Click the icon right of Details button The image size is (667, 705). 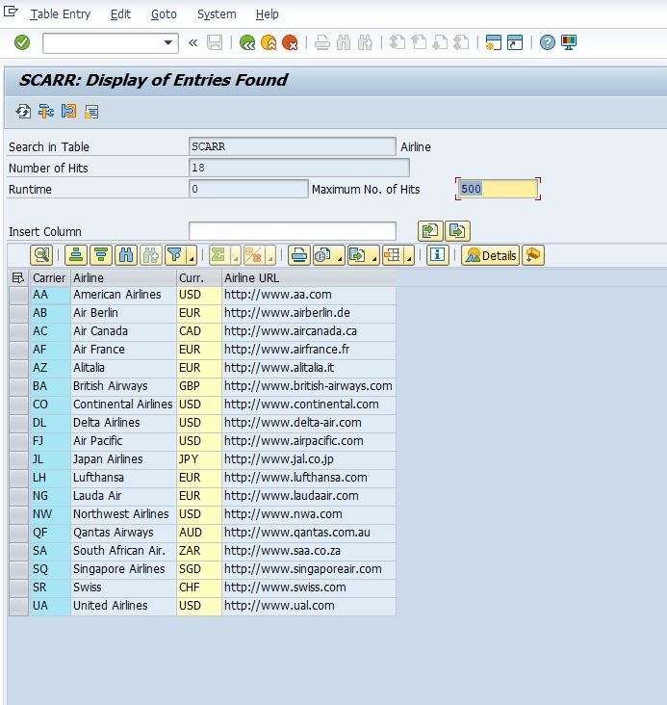533,255
